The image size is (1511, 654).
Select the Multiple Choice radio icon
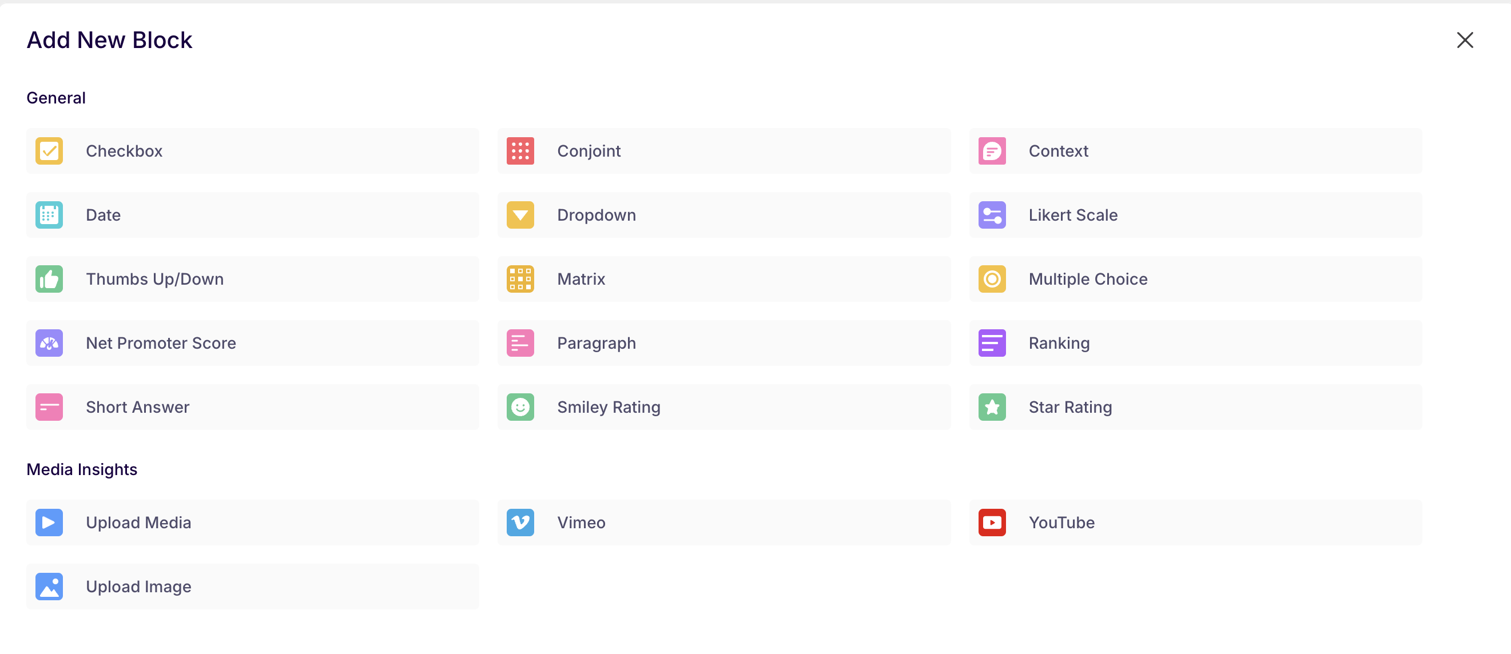992,278
